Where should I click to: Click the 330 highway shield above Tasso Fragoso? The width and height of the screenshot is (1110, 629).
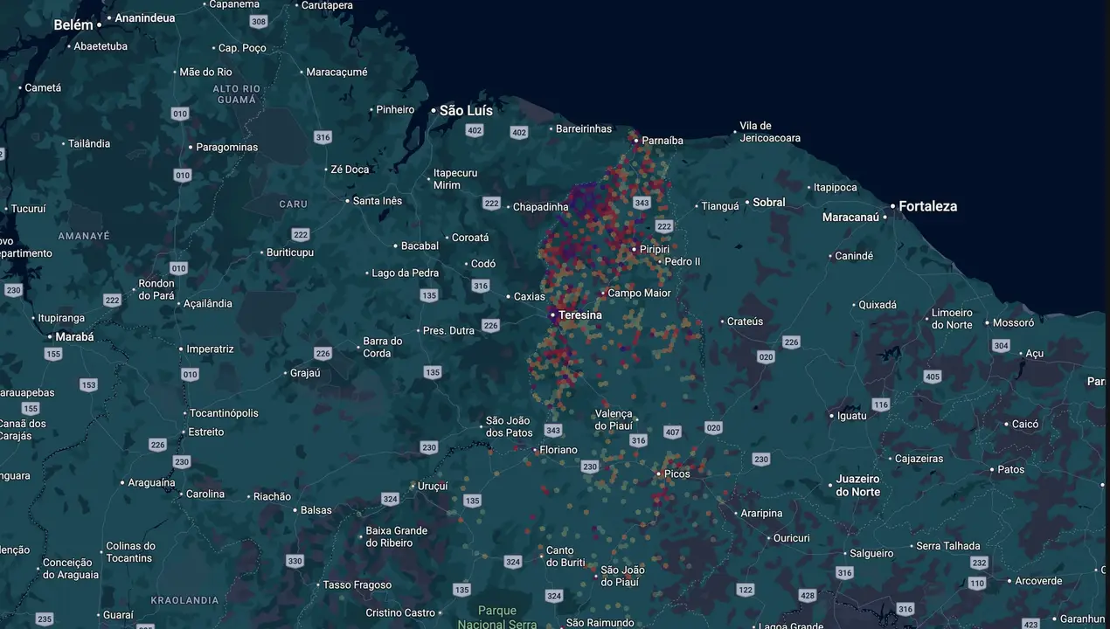pyautogui.click(x=295, y=561)
